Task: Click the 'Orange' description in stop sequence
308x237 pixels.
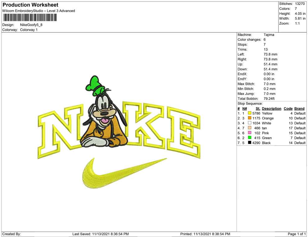Action: click(268, 118)
